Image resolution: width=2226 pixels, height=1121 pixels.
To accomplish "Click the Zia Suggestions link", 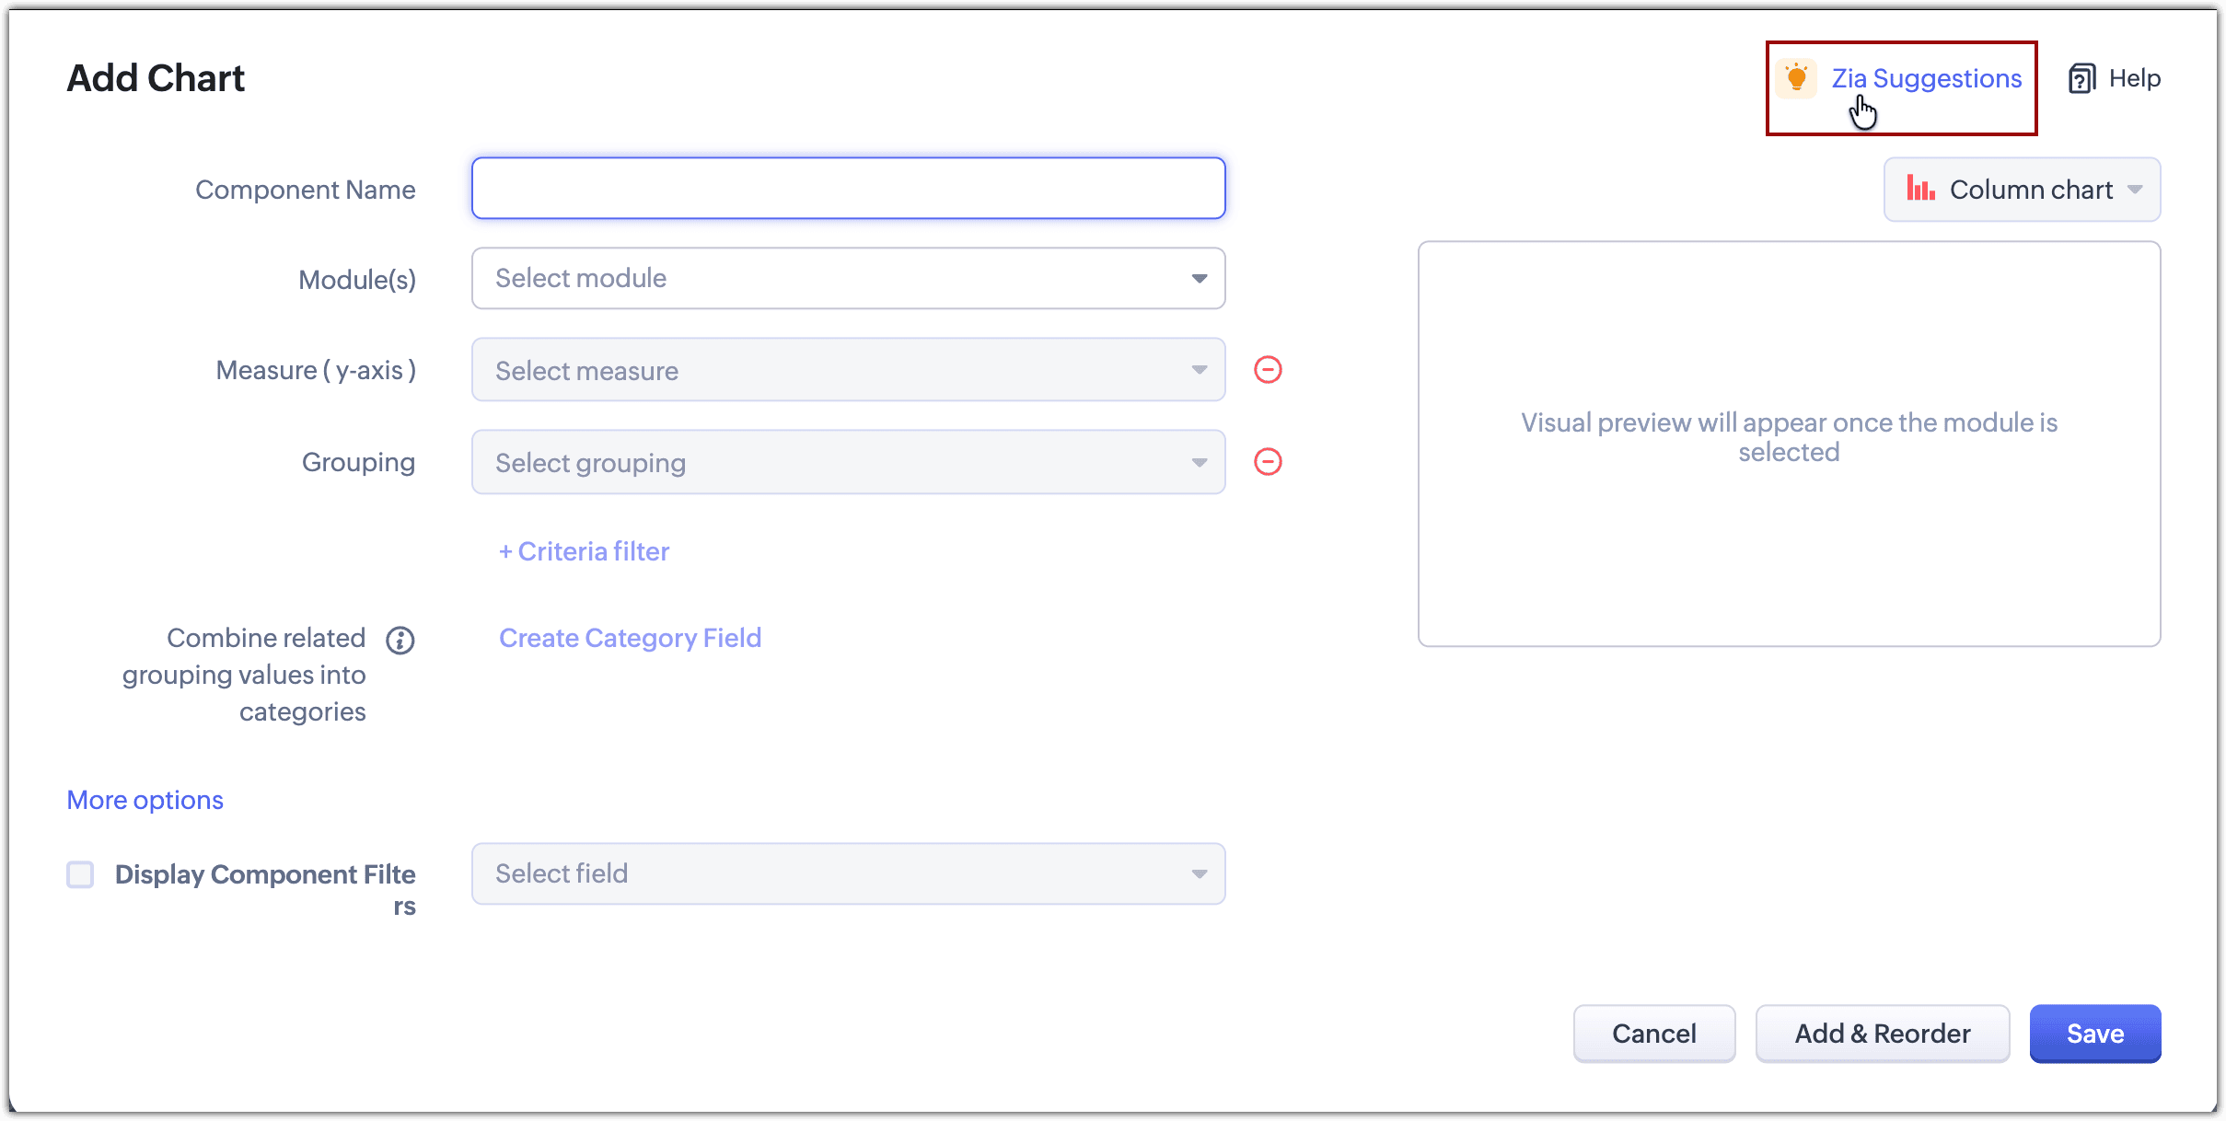I will [1926, 79].
